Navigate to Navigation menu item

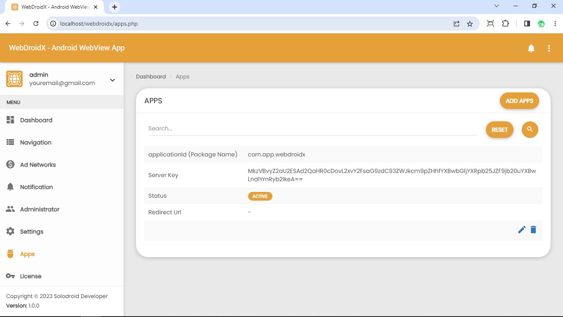tap(35, 142)
